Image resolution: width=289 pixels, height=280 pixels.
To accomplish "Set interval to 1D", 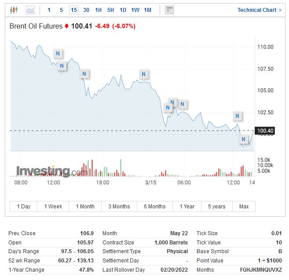I will [x=123, y=10].
